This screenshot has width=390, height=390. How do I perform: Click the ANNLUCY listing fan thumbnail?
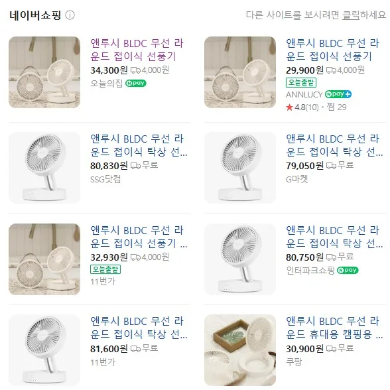(x=240, y=72)
